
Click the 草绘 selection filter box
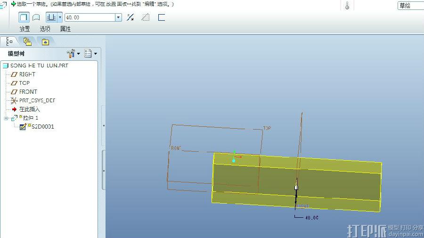coord(410,6)
